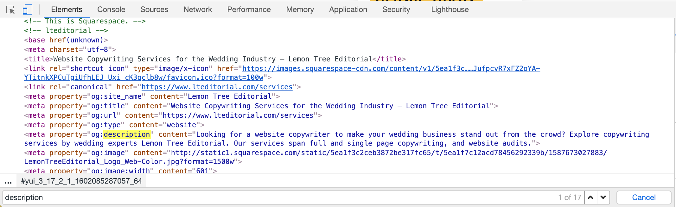Expand the breadcrumb ellipsis
Screen dimensions: 676x207
click(8, 182)
